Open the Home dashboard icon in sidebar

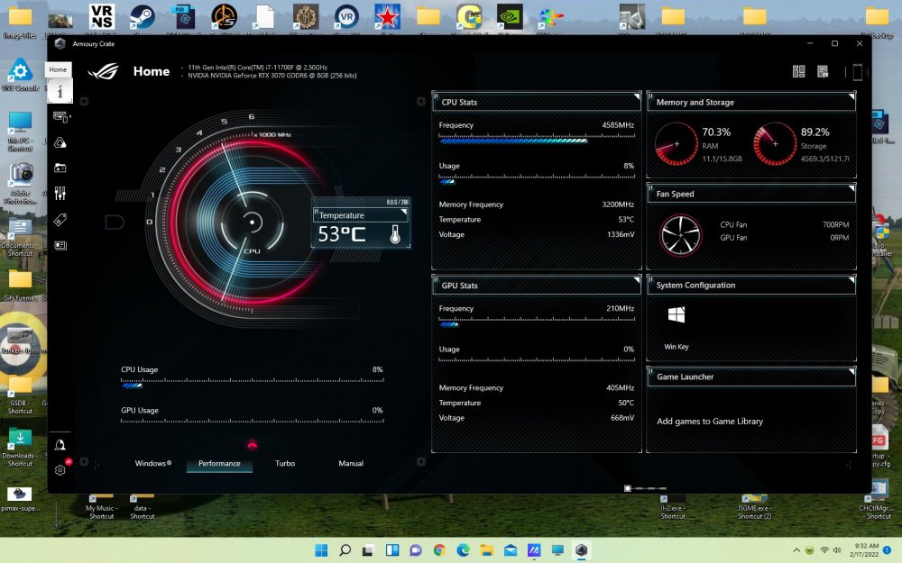(60, 91)
